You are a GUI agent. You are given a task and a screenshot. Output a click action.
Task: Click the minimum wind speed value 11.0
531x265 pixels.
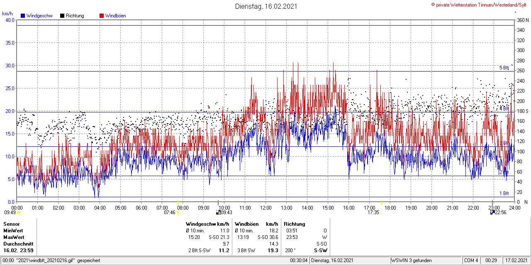click(x=224, y=231)
